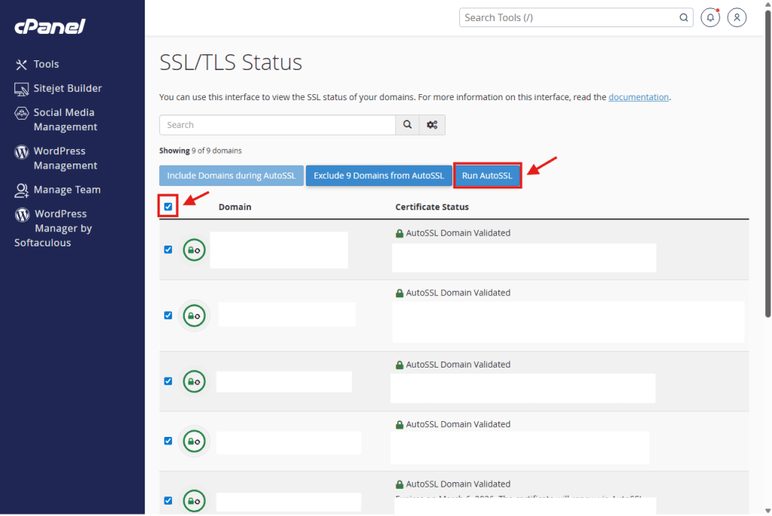This screenshot has height=516, width=772.
Task: Click Exclude 9 Domains from AutoSSL
Action: (x=378, y=176)
